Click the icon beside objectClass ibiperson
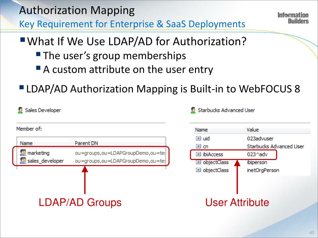318x238 pixels. [198, 162]
